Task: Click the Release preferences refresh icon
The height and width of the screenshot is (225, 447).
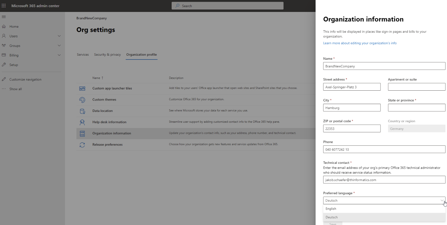Action: 82,145
